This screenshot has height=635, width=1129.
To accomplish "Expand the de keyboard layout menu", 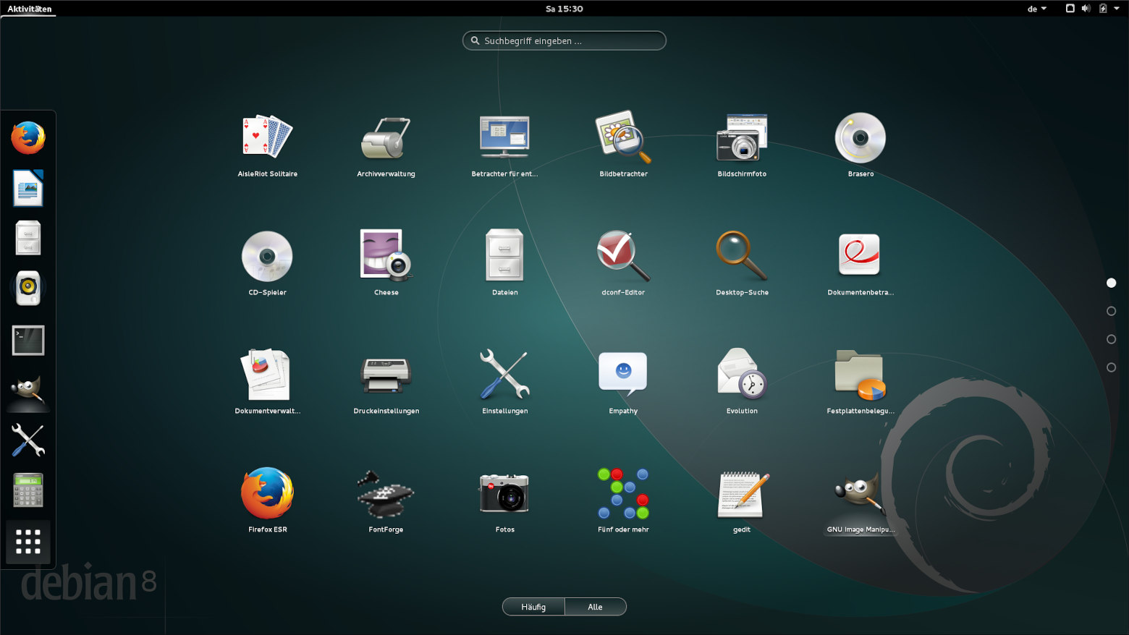I will pyautogui.click(x=1037, y=9).
